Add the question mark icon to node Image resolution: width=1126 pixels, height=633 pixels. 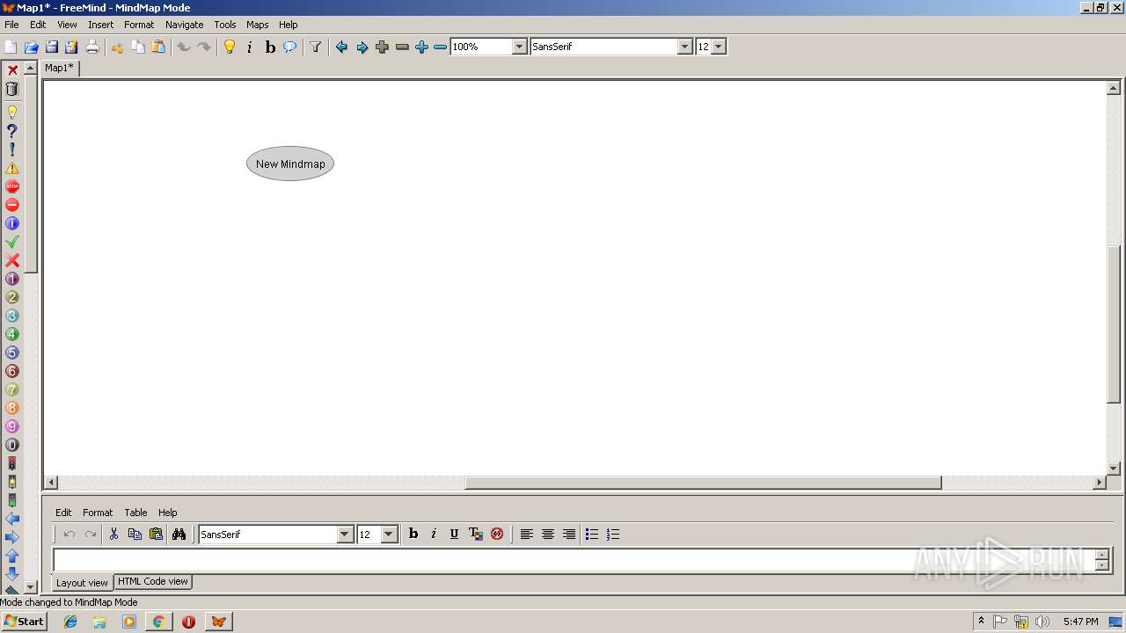pyautogui.click(x=12, y=131)
